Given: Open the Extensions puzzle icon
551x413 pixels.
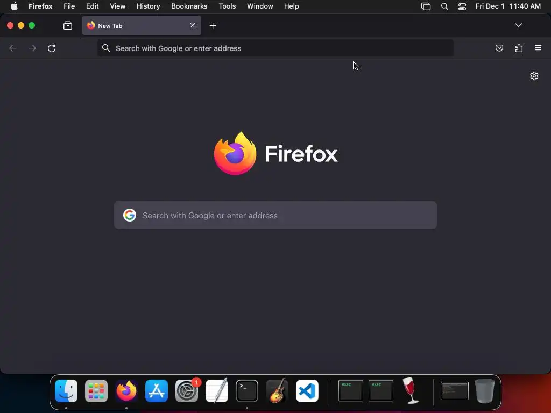Looking at the screenshot, I should [x=519, y=48].
